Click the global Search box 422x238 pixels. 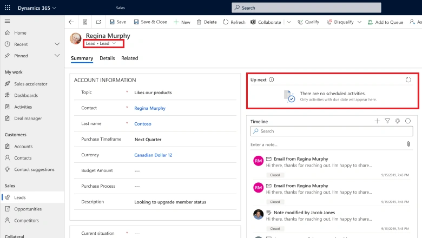(x=306, y=8)
